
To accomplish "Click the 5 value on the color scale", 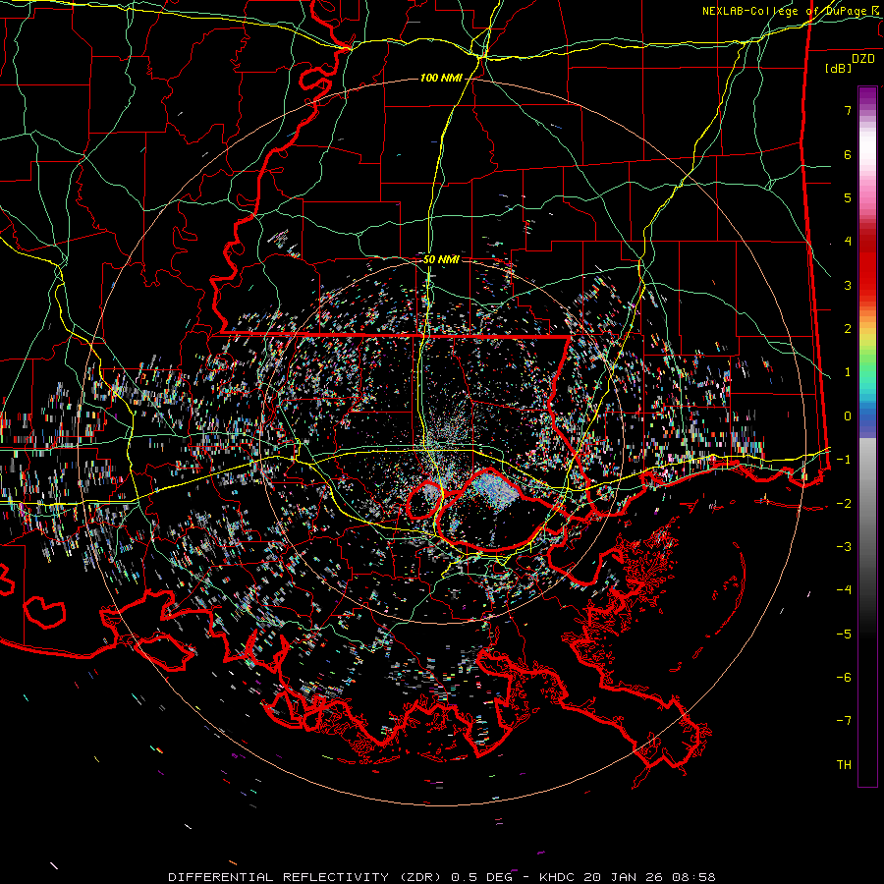I will 848,197.
